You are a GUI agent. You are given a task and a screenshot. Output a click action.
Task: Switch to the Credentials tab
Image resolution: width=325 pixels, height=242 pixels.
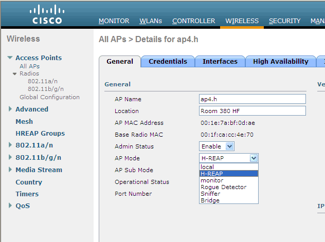tap(168, 62)
